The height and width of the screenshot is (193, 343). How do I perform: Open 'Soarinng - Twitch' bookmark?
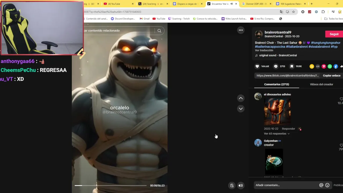pos(179,19)
